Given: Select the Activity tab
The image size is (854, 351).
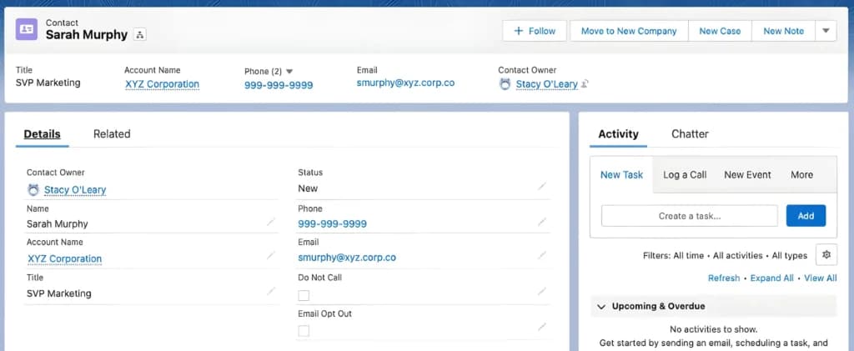Looking at the screenshot, I should point(618,134).
